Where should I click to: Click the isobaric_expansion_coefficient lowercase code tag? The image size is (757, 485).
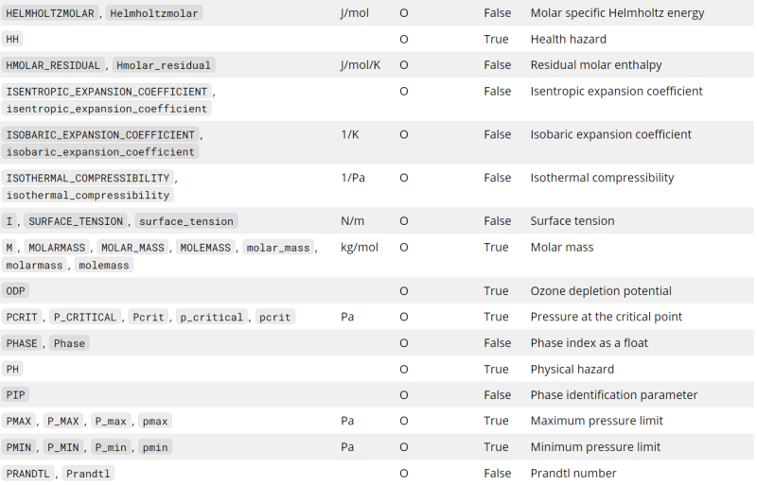[x=100, y=151]
